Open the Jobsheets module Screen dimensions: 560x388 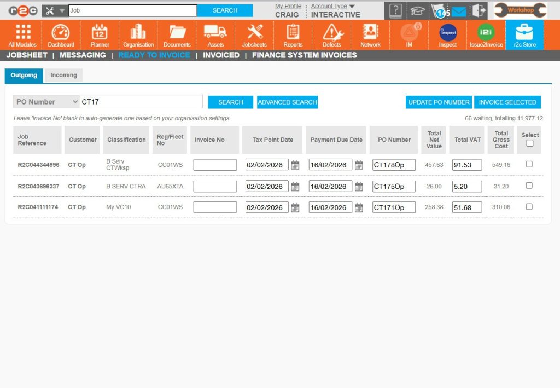click(x=254, y=34)
